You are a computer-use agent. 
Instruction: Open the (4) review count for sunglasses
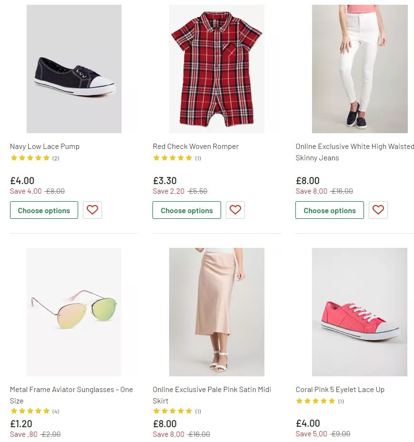pos(55,411)
